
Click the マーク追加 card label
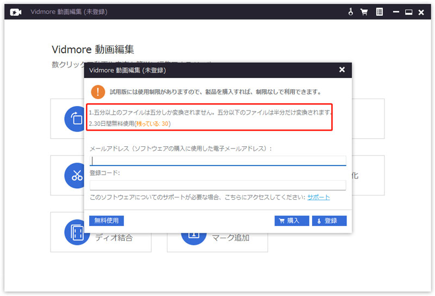(231, 238)
